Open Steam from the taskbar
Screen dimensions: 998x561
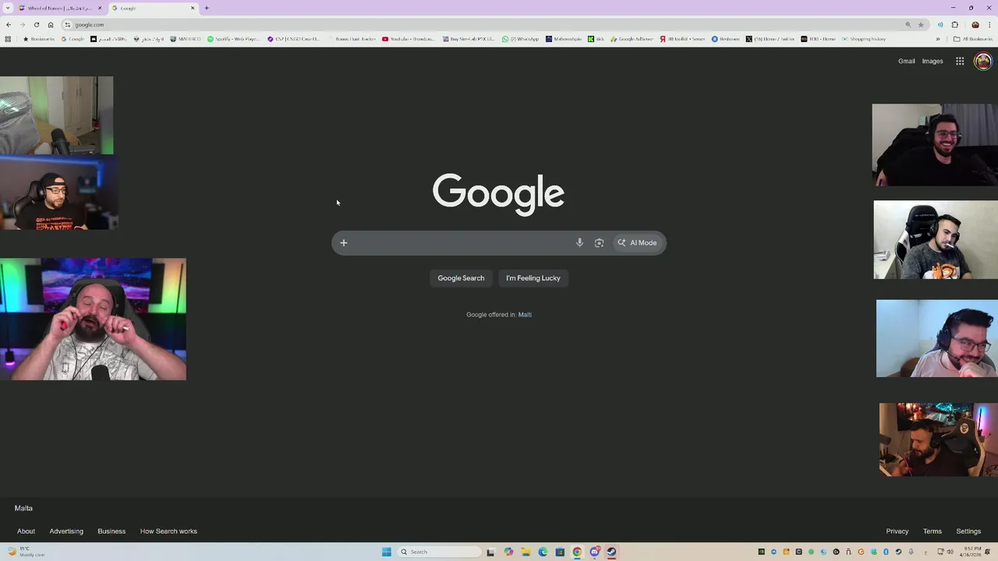pos(611,552)
